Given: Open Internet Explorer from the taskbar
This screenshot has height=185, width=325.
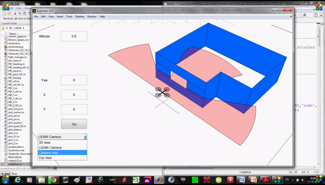Looking at the screenshot, I should (18, 180).
